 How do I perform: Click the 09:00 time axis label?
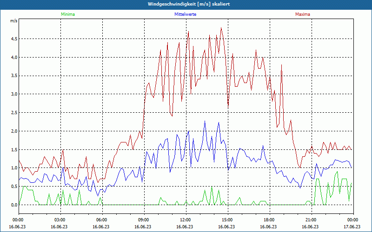[144, 220]
